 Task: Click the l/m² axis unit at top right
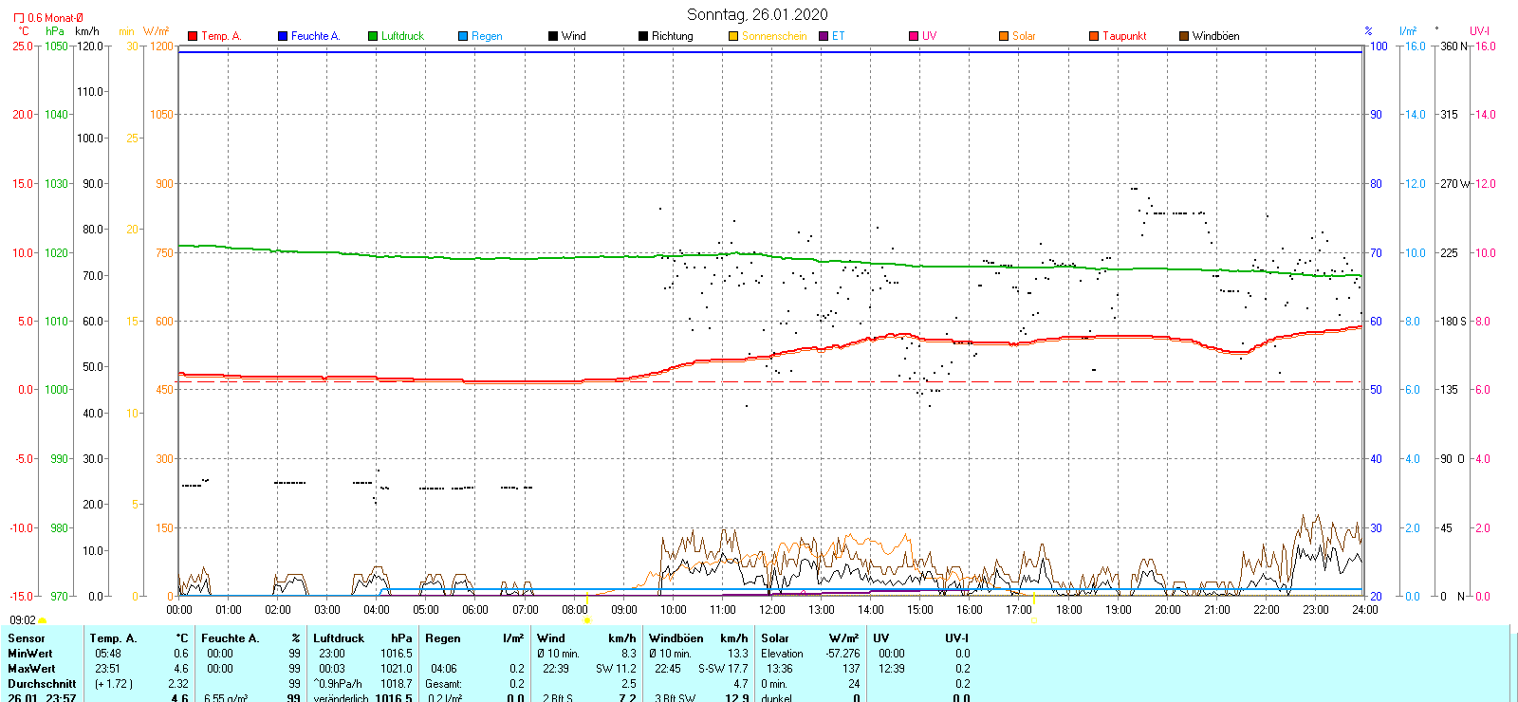coord(1408,31)
